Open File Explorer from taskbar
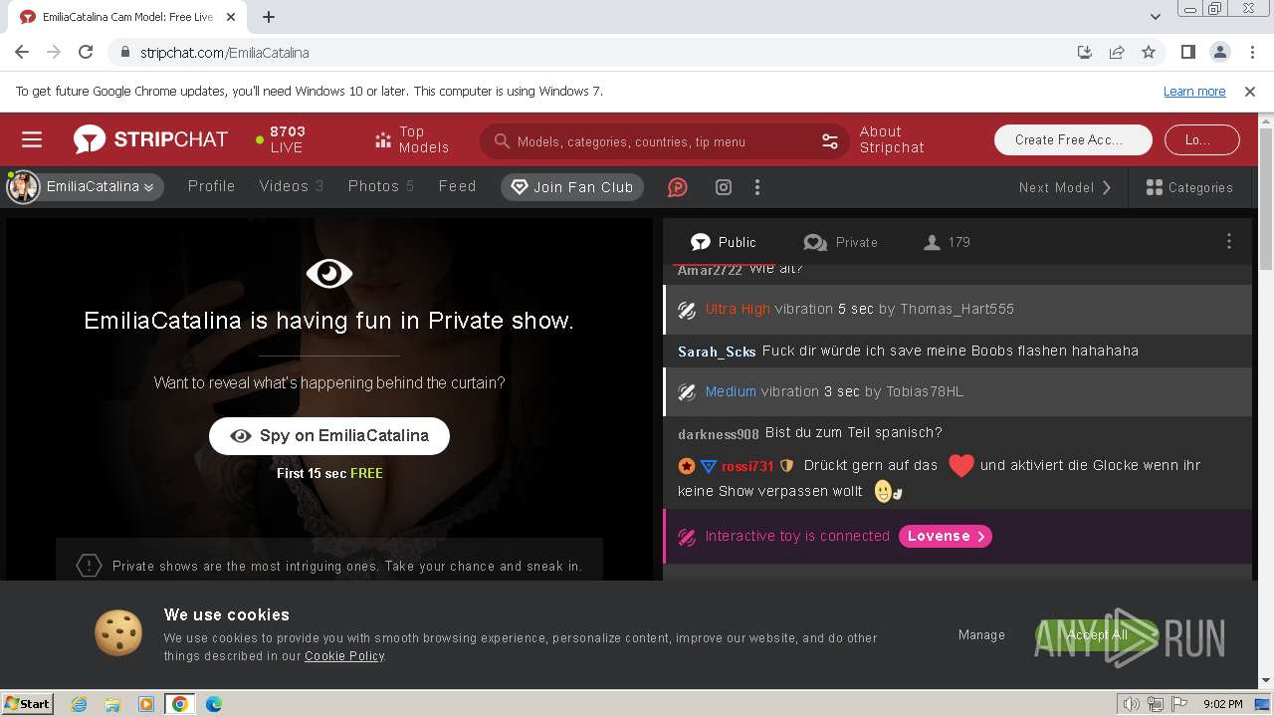The image size is (1274, 717). tap(112, 704)
